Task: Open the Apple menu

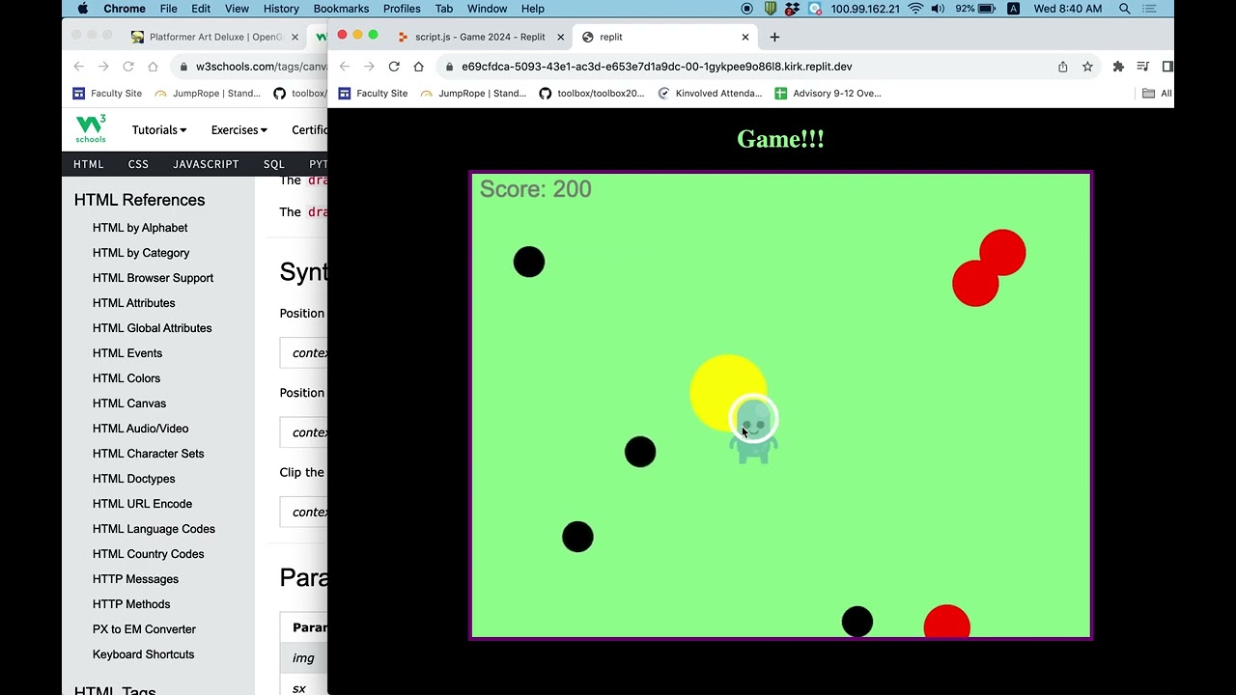Action: tap(82, 9)
